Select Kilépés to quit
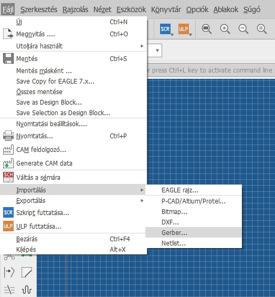275x297 pixels. click(73, 250)
